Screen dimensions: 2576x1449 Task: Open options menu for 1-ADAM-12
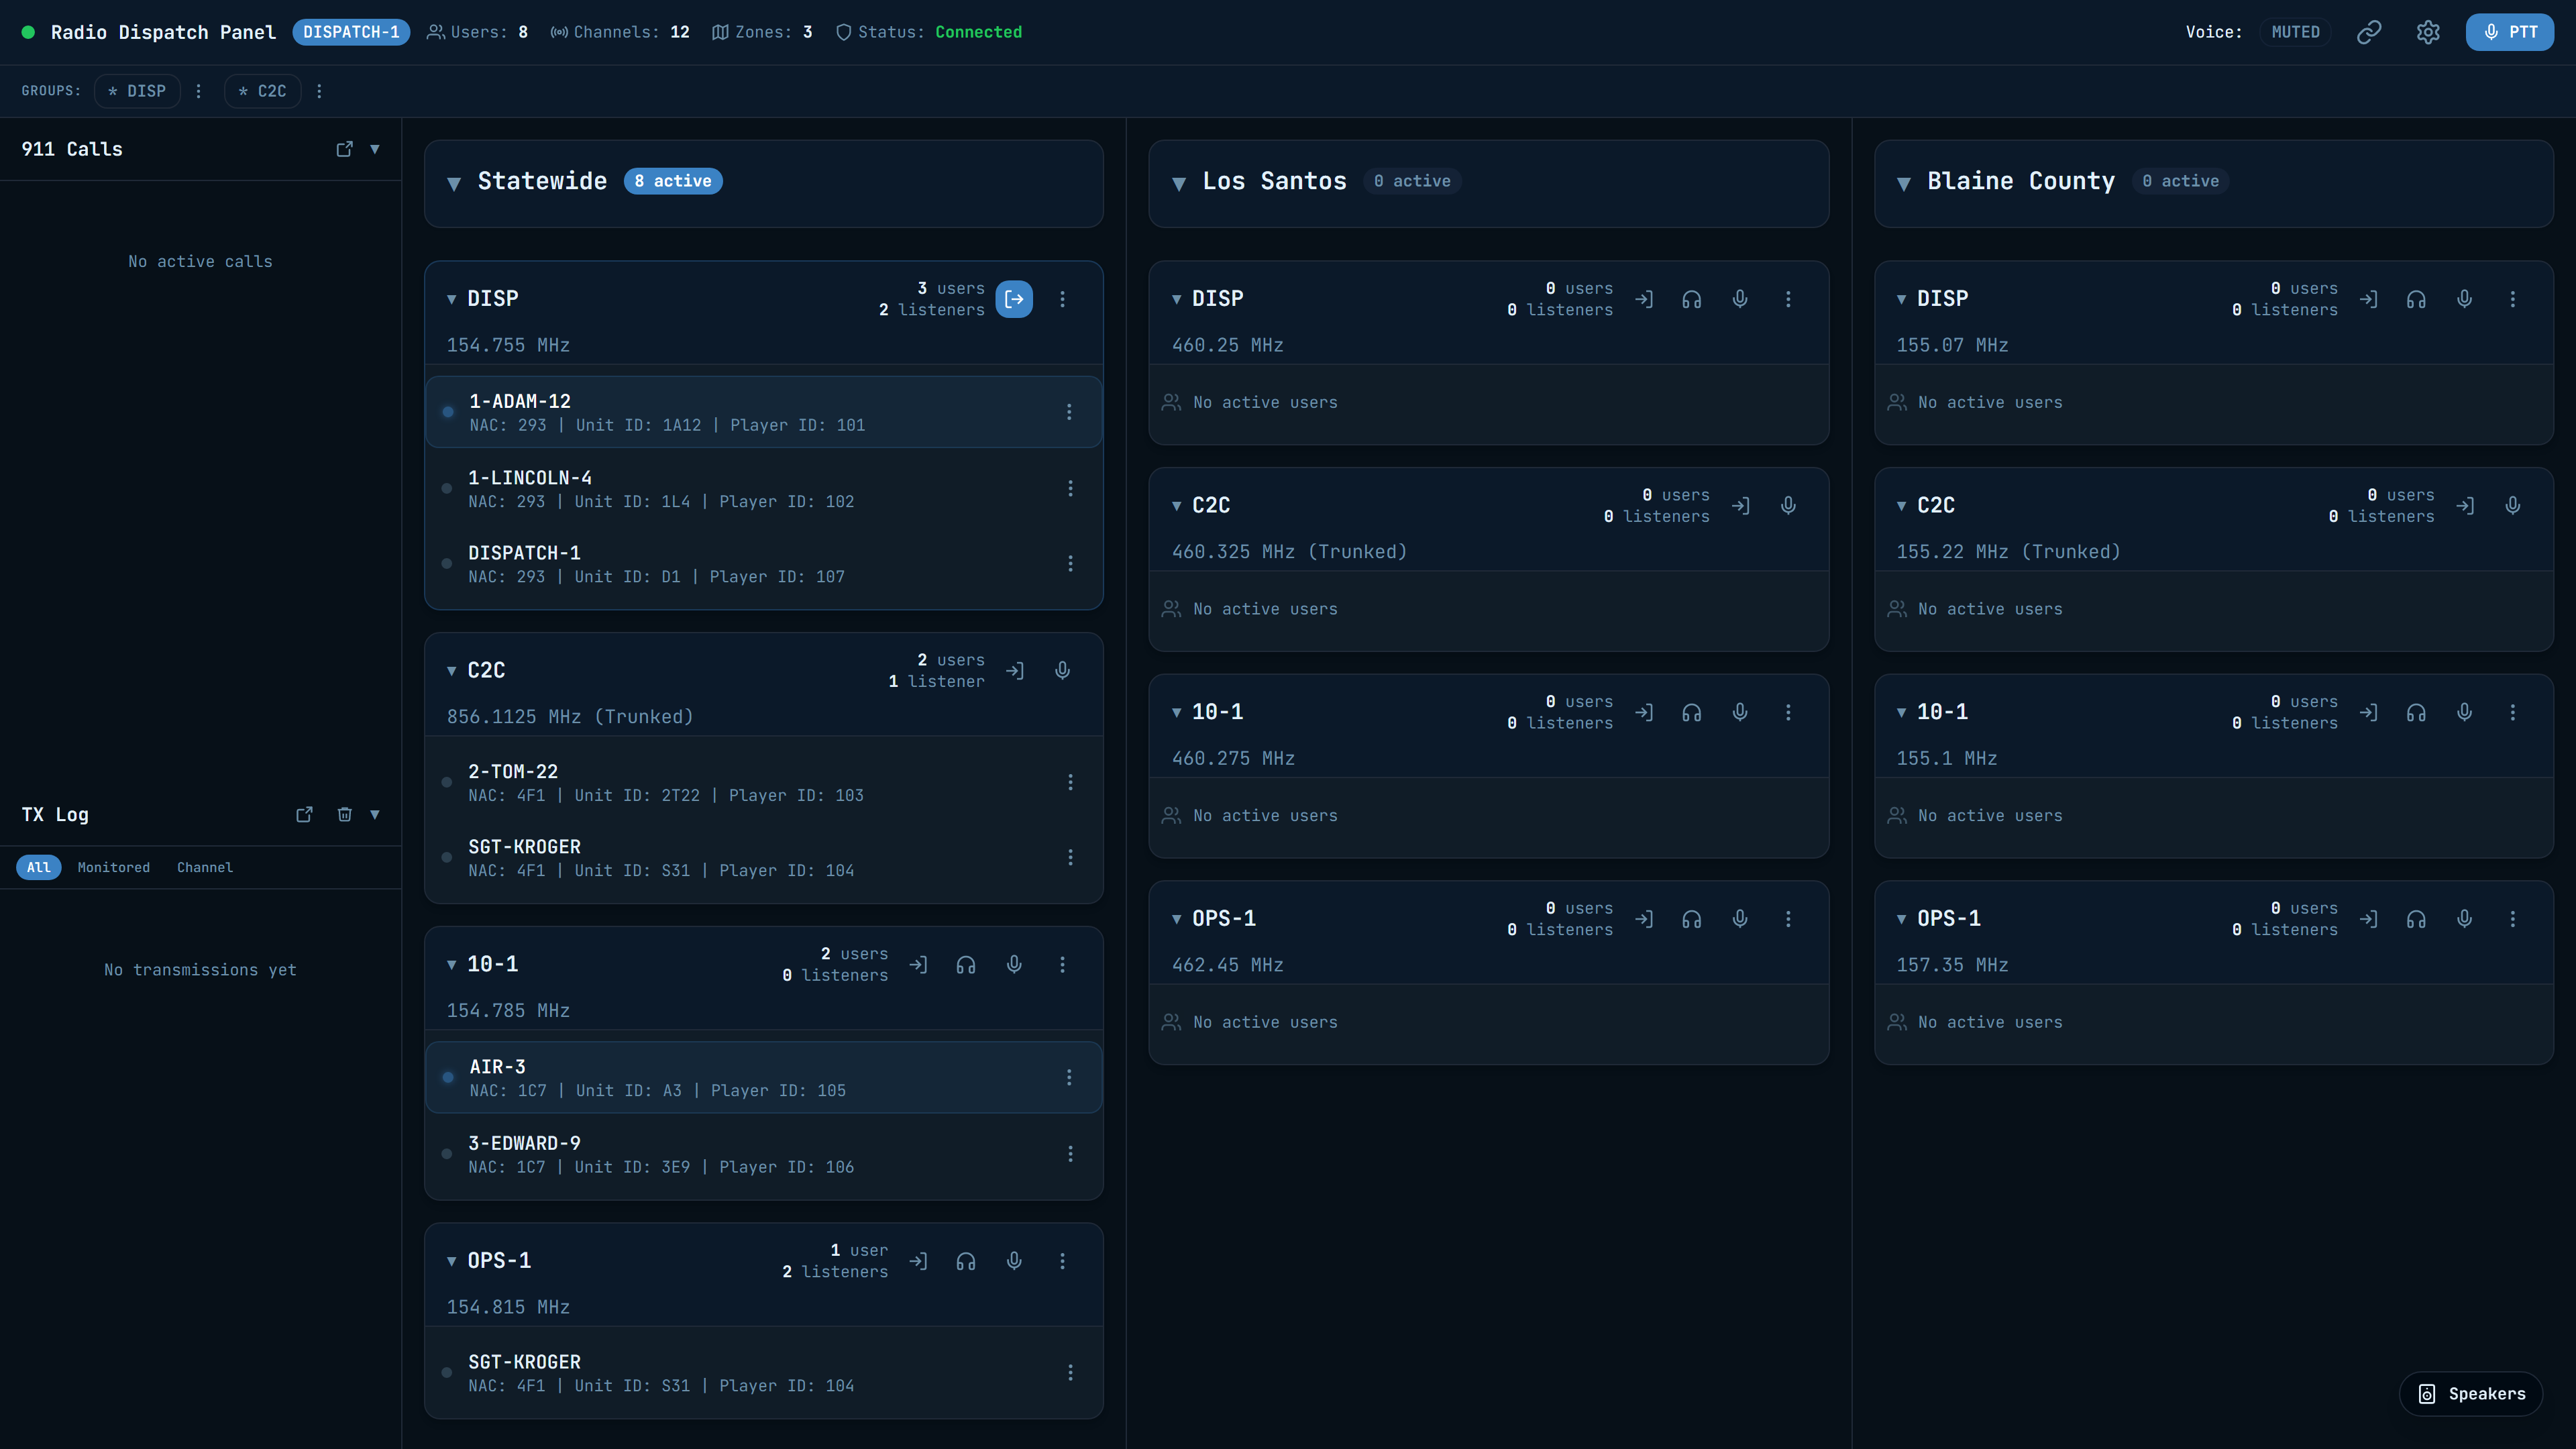[x=1069, y=412]
